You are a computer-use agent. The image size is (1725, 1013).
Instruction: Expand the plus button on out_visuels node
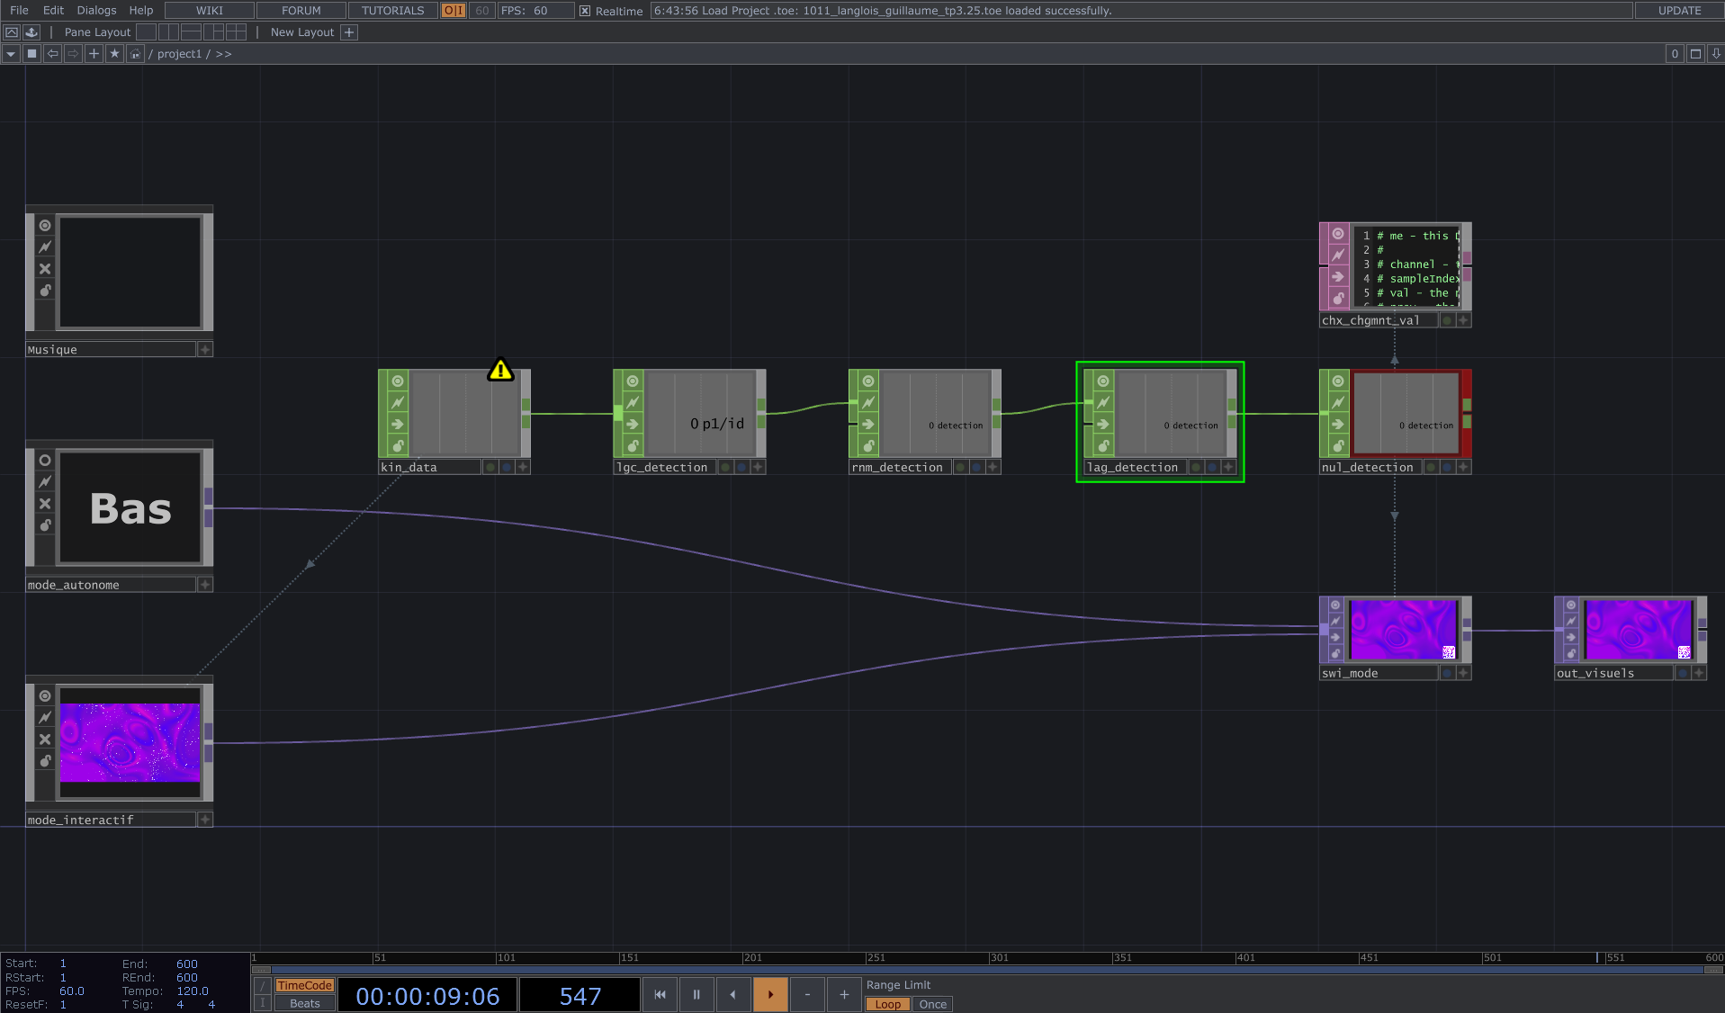point(1698,673)
